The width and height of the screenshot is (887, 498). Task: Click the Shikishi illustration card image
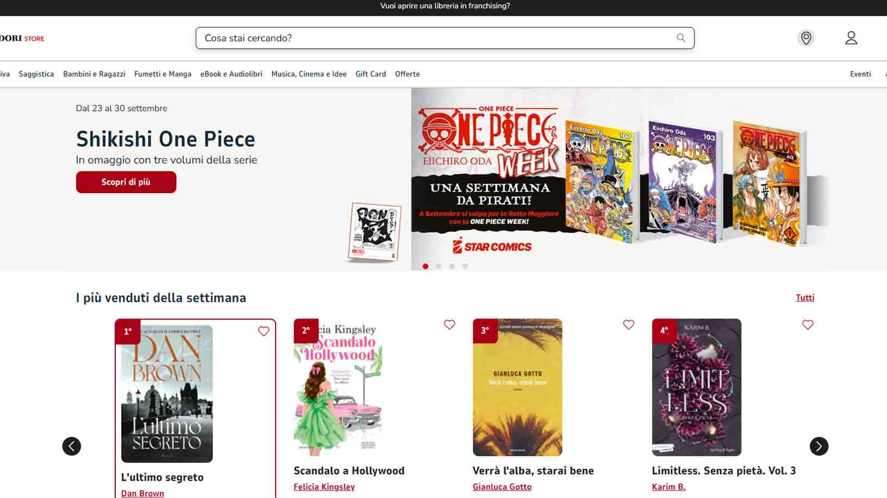coord(374,232)
